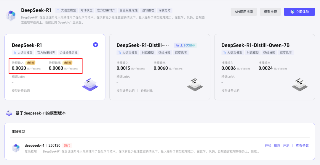Click the 立即体验 button

pyautogui.click(x=299, y=12)
